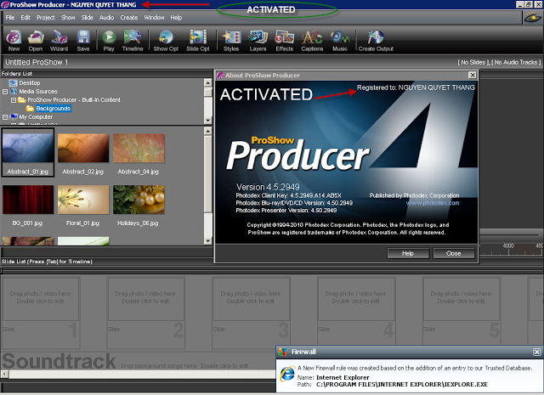Click empty Slide 2 placeholder
The width and height of the screenshot is (544, 395).
coord(145,312)
